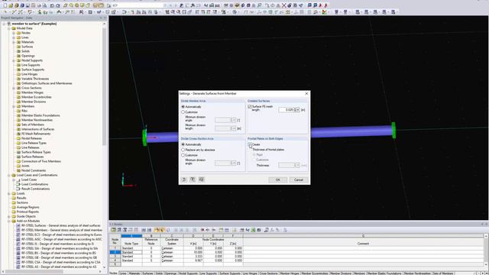Switch to the Materials table tab
This screenshot has height=275, width=489.
tap(134, 273)
